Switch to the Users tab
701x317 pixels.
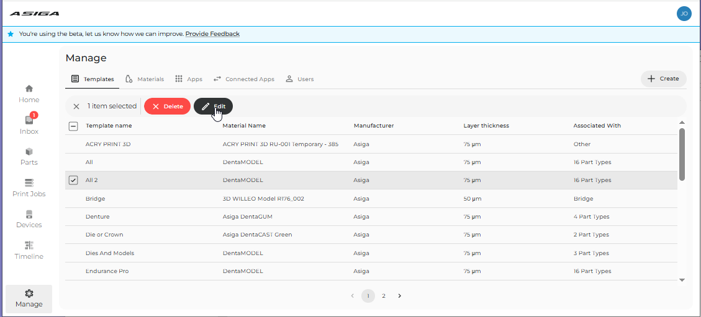(299, 79)
